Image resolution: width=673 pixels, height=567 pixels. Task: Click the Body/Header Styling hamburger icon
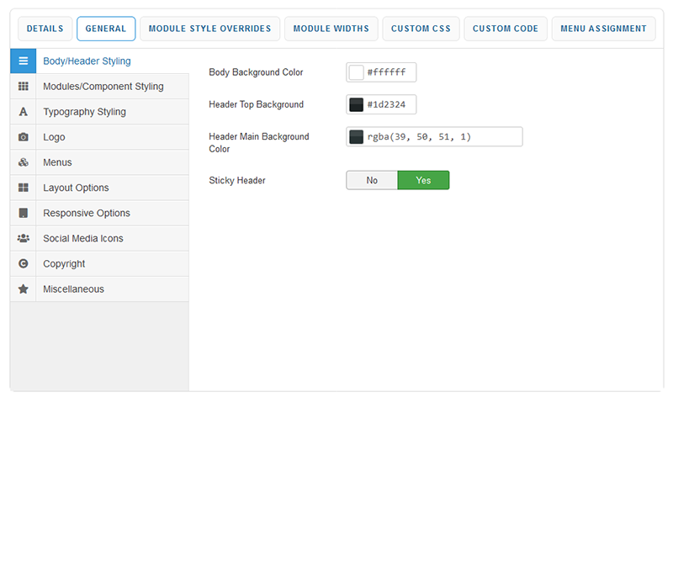pyautogui.click(x=23, y=61)
